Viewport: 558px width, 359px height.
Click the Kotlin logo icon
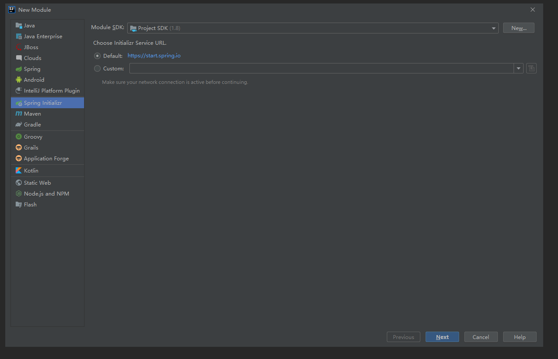click(19, 171)
